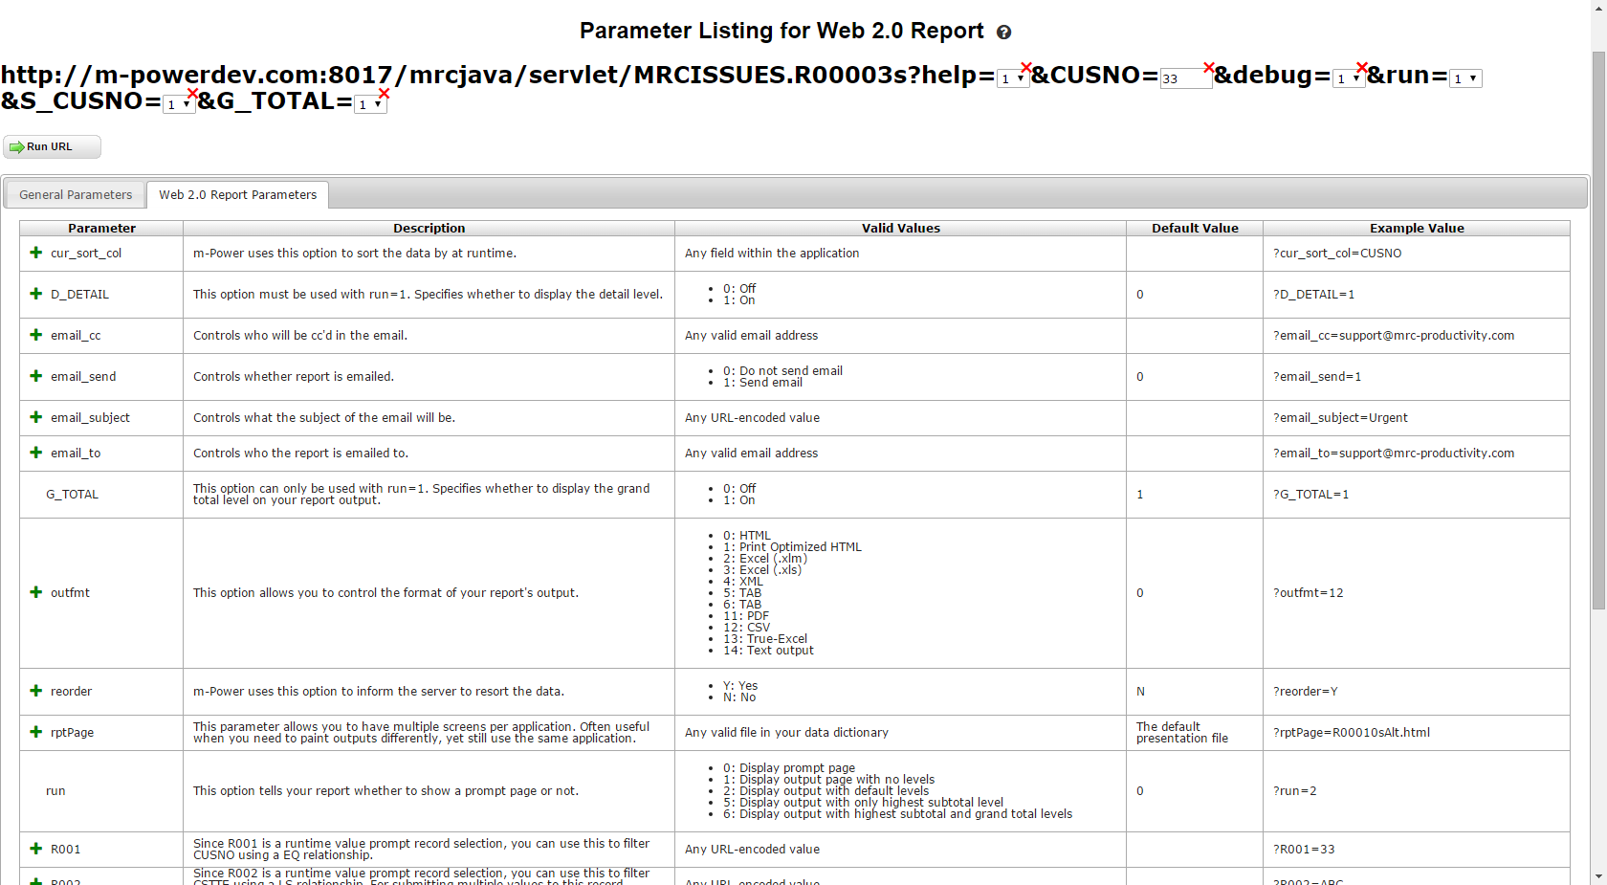The image size is (1607, 885).
Task: Open the G_TOTAL value dropdown in URL
Action: (370, 104)
